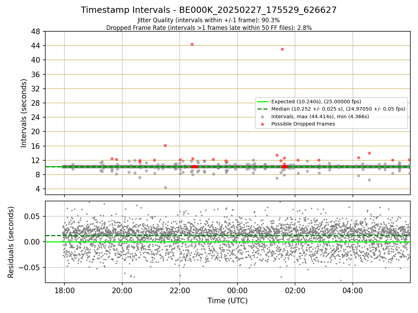Click the 04:00 x-axis tick label
Screen dimensions: 418x313
coord(353,290)
